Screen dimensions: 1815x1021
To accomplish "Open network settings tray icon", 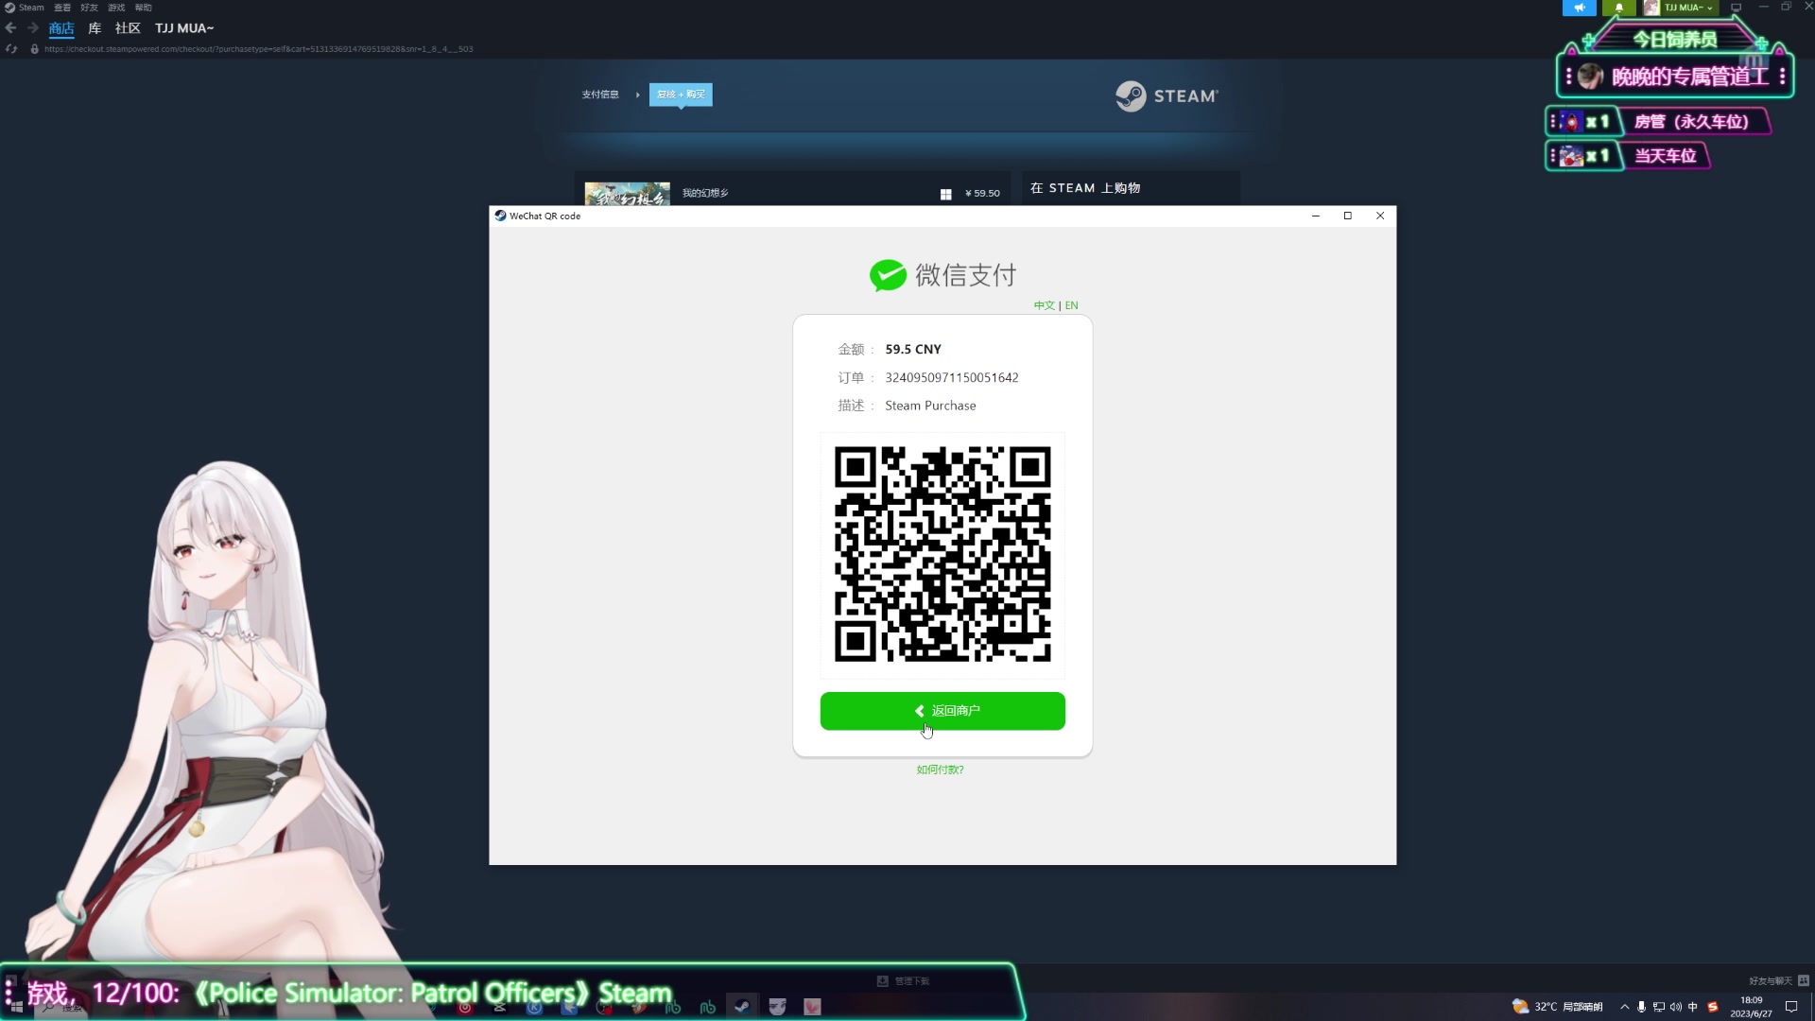I will click(x=1659, y=1007).
